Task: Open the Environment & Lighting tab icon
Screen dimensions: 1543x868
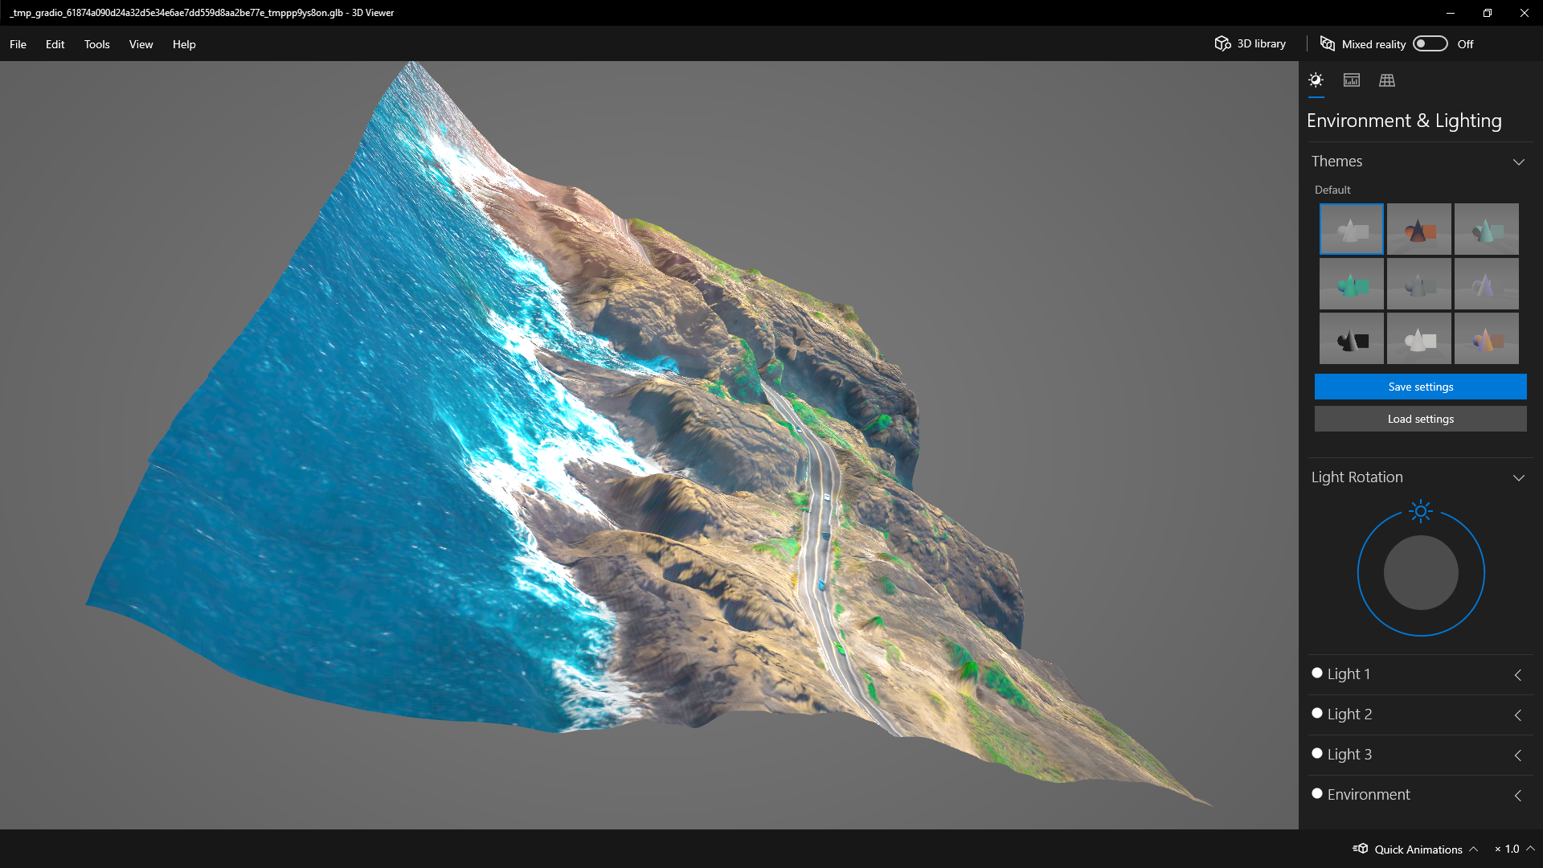Action: [1316, 80]
